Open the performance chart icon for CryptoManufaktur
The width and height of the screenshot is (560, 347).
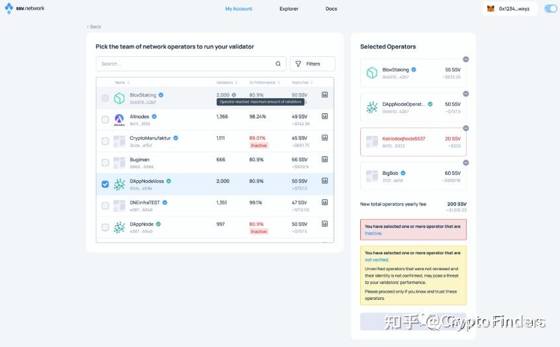pos(324,138)
